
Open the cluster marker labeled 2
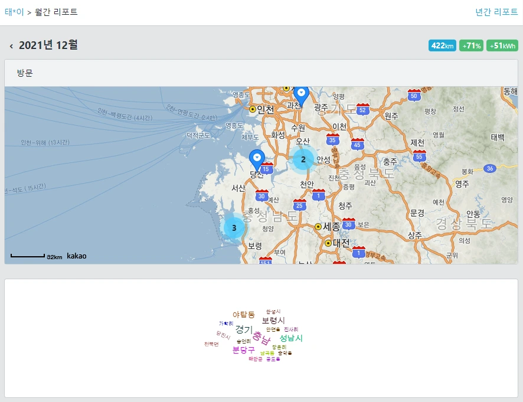(x=303, y=159)
